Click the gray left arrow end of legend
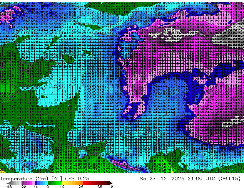 (x=9, y=183)
